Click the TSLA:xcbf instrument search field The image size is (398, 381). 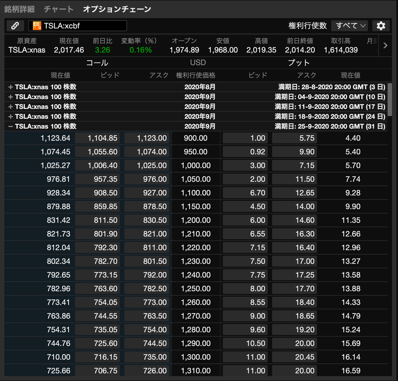coord(78,26)
